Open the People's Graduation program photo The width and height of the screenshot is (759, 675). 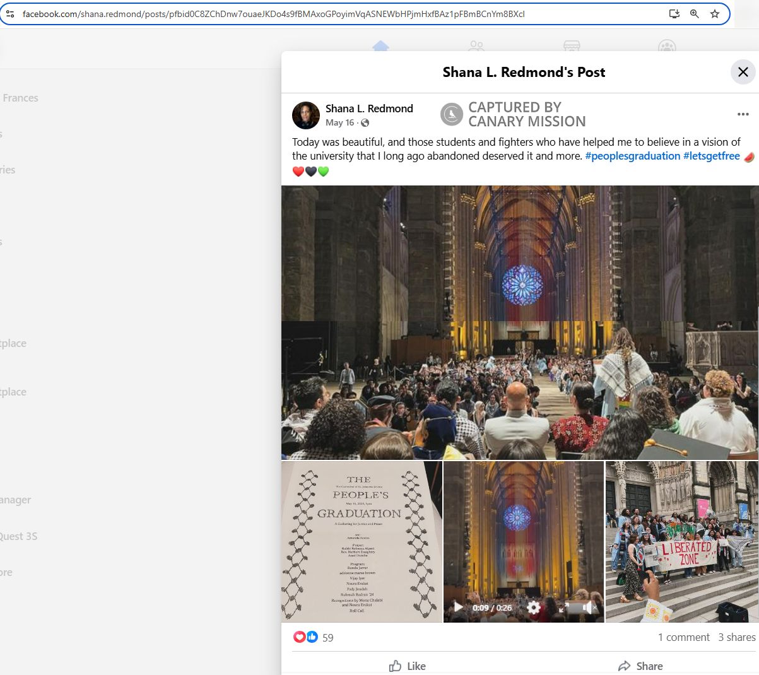pos(362,541)
